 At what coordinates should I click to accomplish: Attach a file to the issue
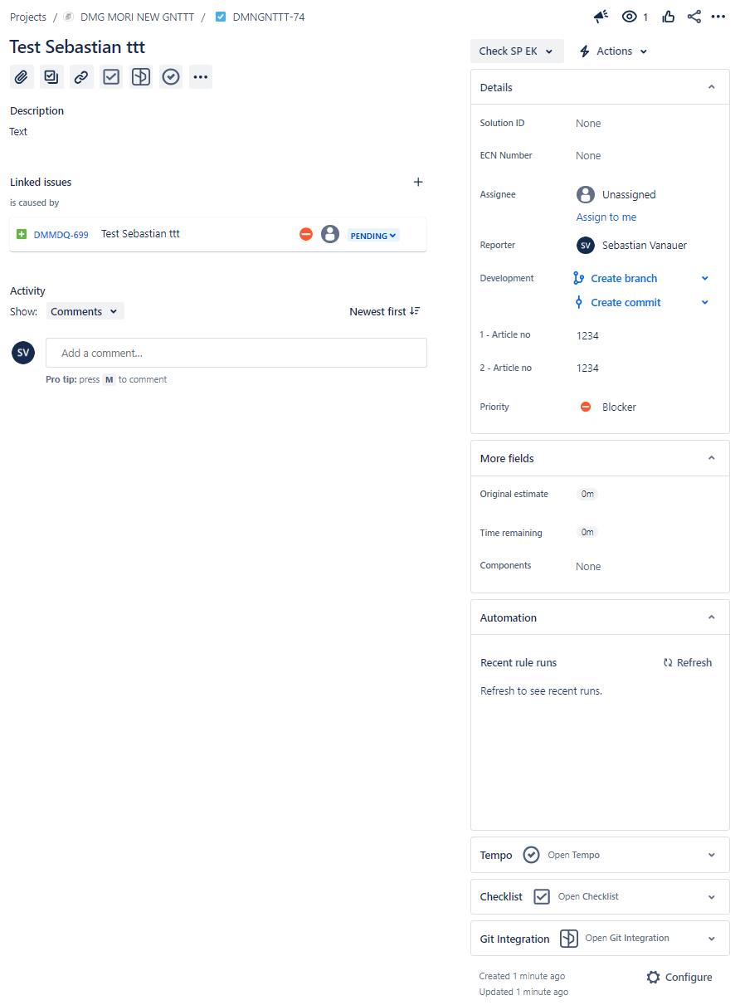(x=22, y=76)
